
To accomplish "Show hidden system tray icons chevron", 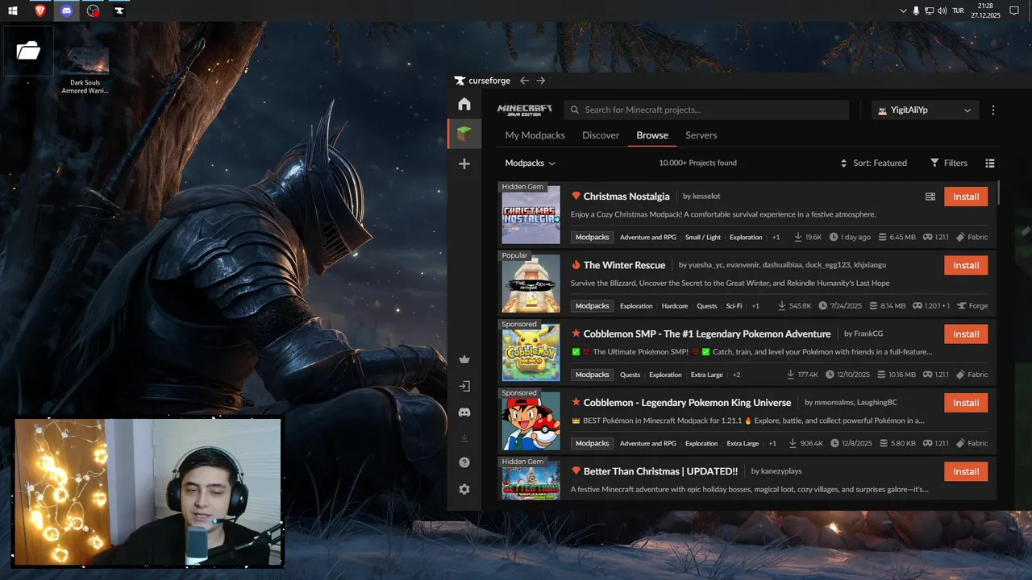I will point(903,10).
